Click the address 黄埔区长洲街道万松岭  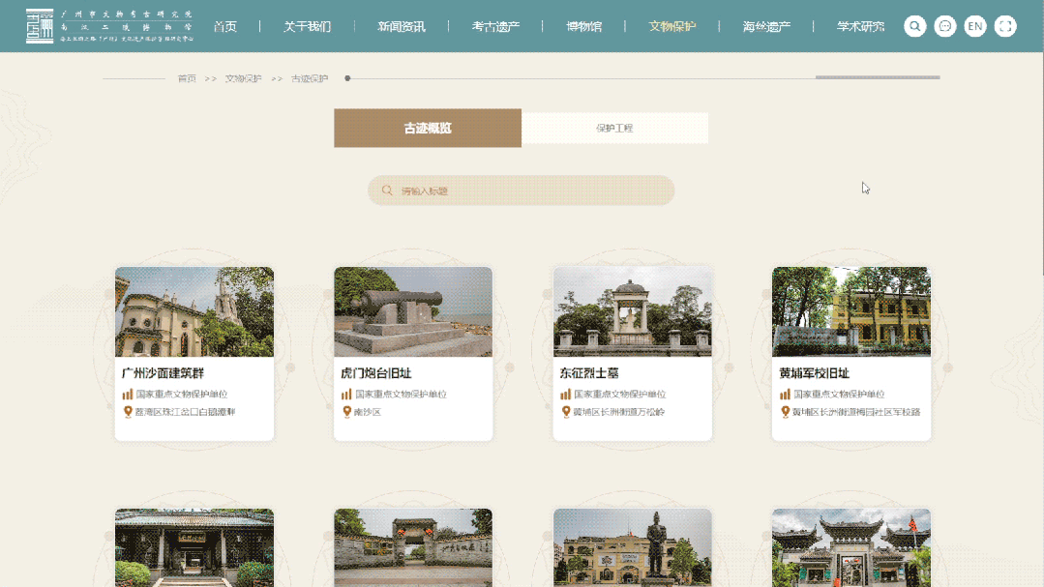(x=619, y=412)
